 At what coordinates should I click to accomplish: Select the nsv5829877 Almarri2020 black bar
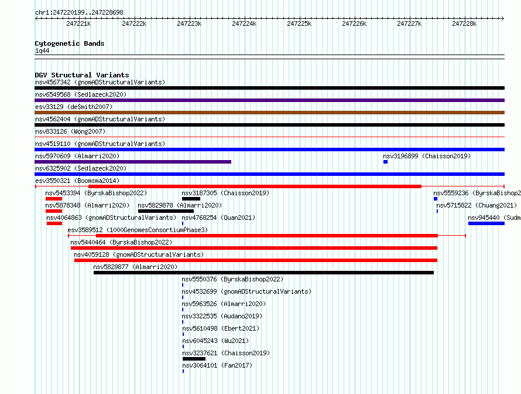(x=263, y=273)
